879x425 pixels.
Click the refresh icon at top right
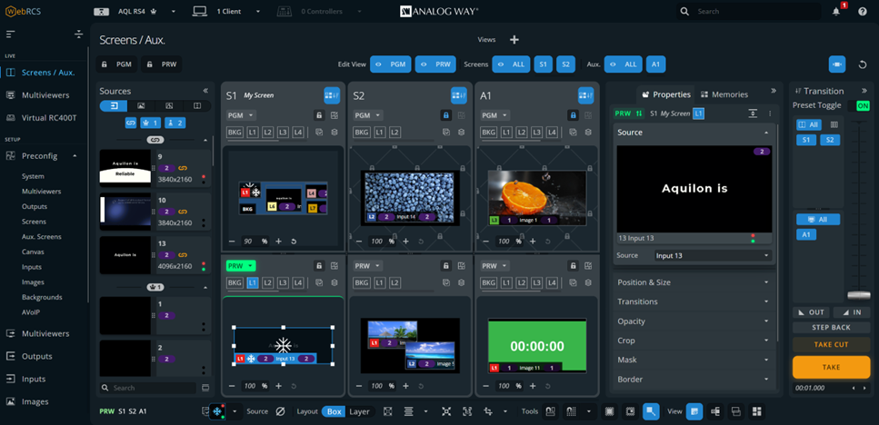[x=863, y=64]
